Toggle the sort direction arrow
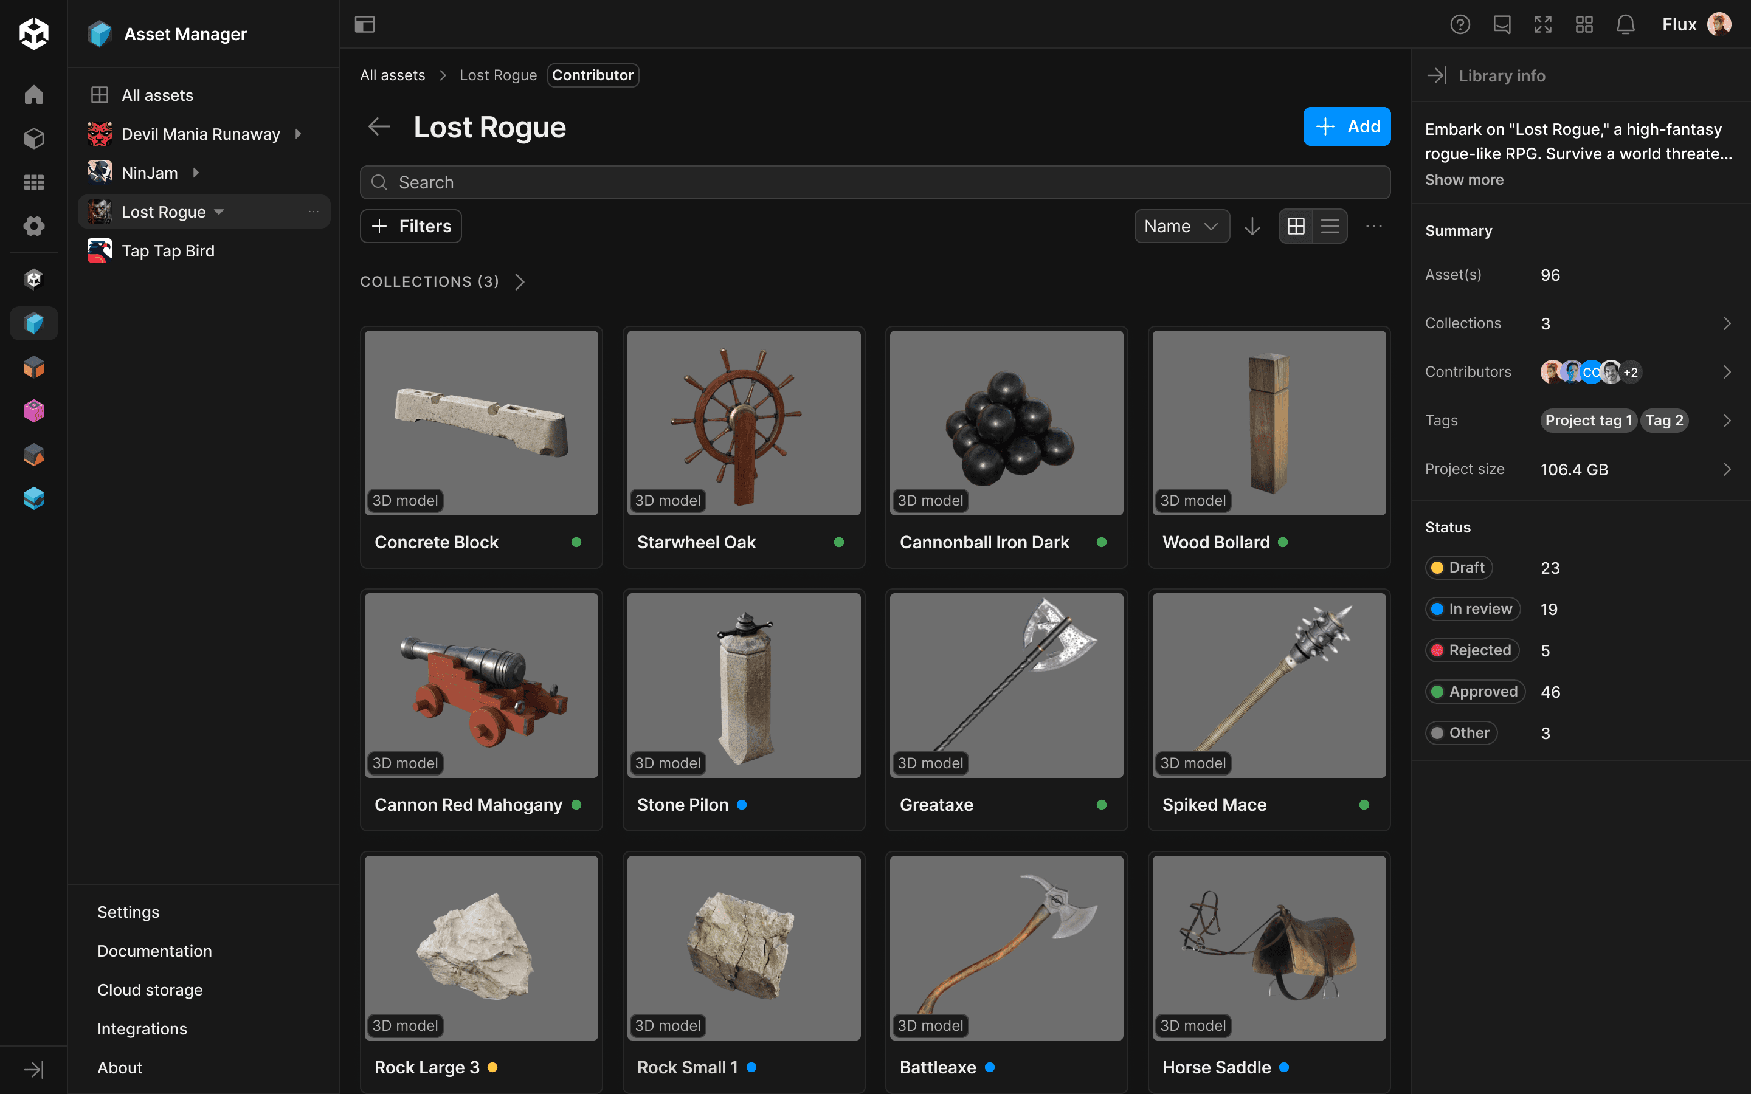The width and height of the screenshot is (1751, 1094). [x=1252, y=225]
